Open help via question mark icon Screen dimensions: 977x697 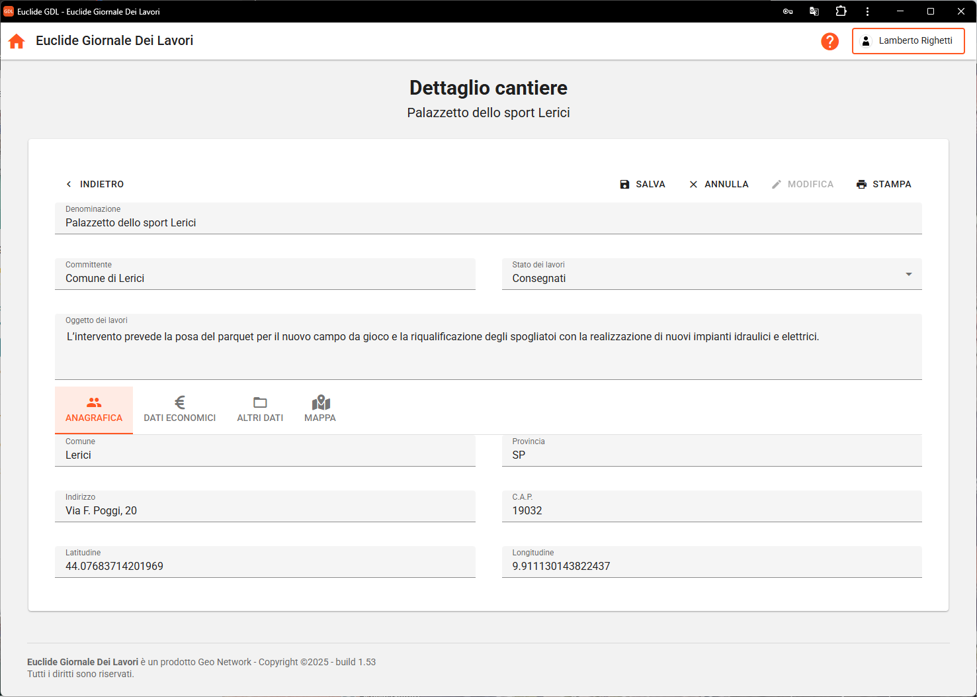(829, 41)
